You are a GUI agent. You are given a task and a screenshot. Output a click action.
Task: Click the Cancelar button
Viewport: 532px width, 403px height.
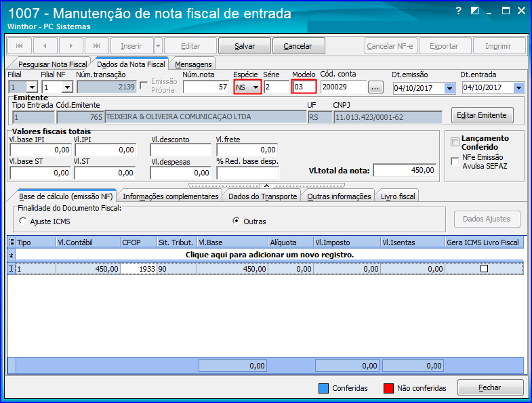298,46
